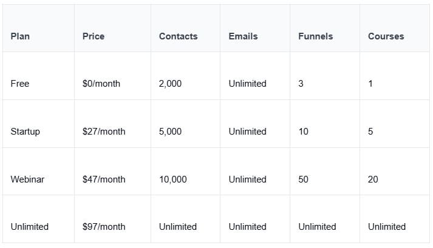This screenshot has width=433, height=248.
Task: Select the $97/month price cell
Action: point(104,227)
